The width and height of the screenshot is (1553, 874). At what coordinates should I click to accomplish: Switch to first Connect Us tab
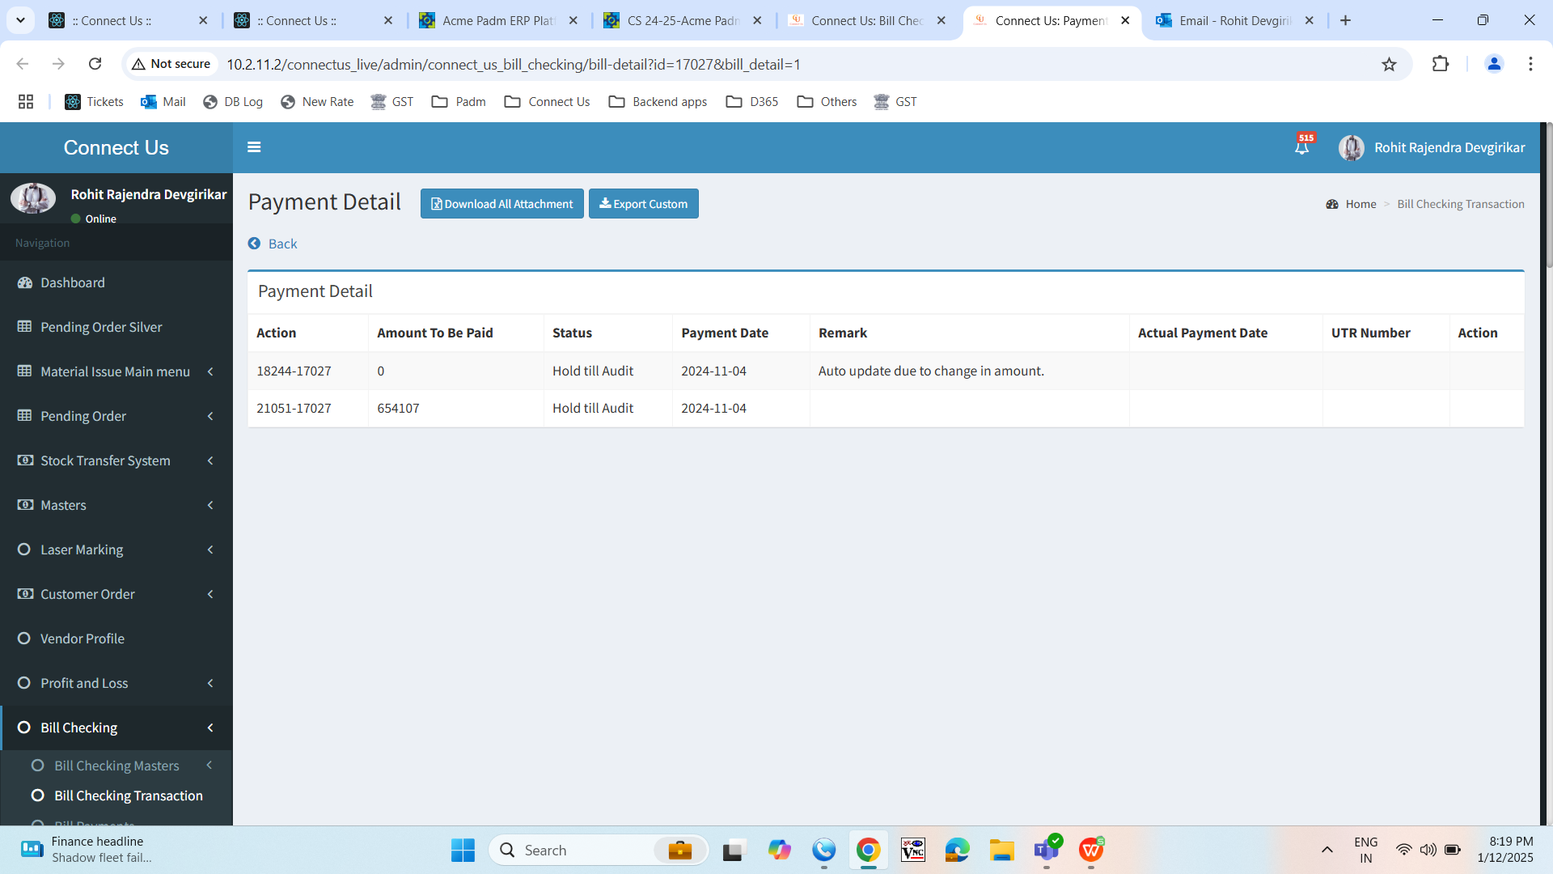tap(129, 20)
